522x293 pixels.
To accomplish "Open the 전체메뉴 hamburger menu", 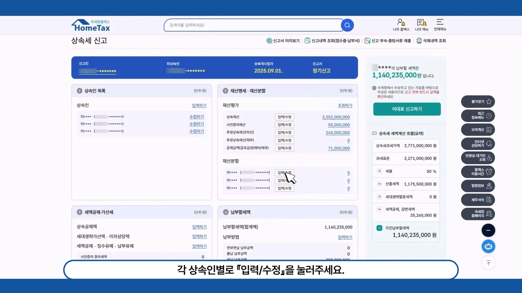I will pos(440,25).
